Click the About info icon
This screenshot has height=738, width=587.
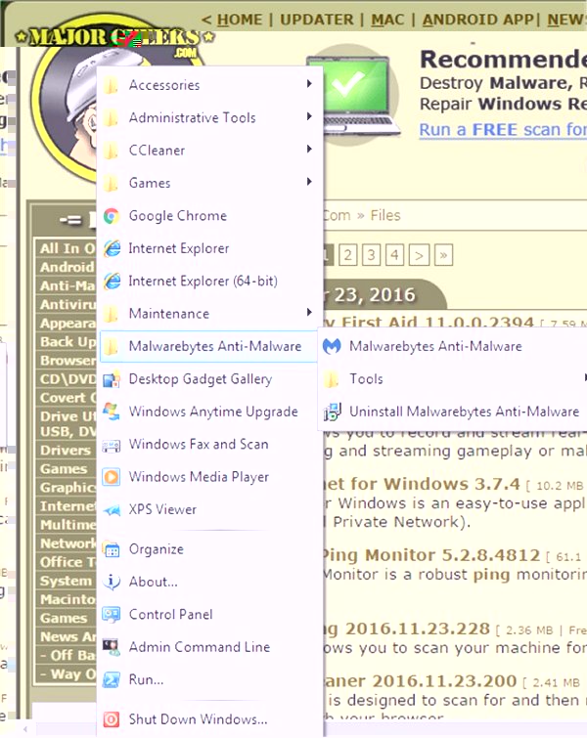[112, 583]
